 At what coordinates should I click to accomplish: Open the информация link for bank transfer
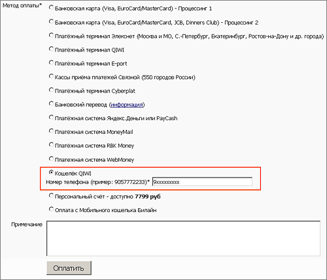(127, 104)
